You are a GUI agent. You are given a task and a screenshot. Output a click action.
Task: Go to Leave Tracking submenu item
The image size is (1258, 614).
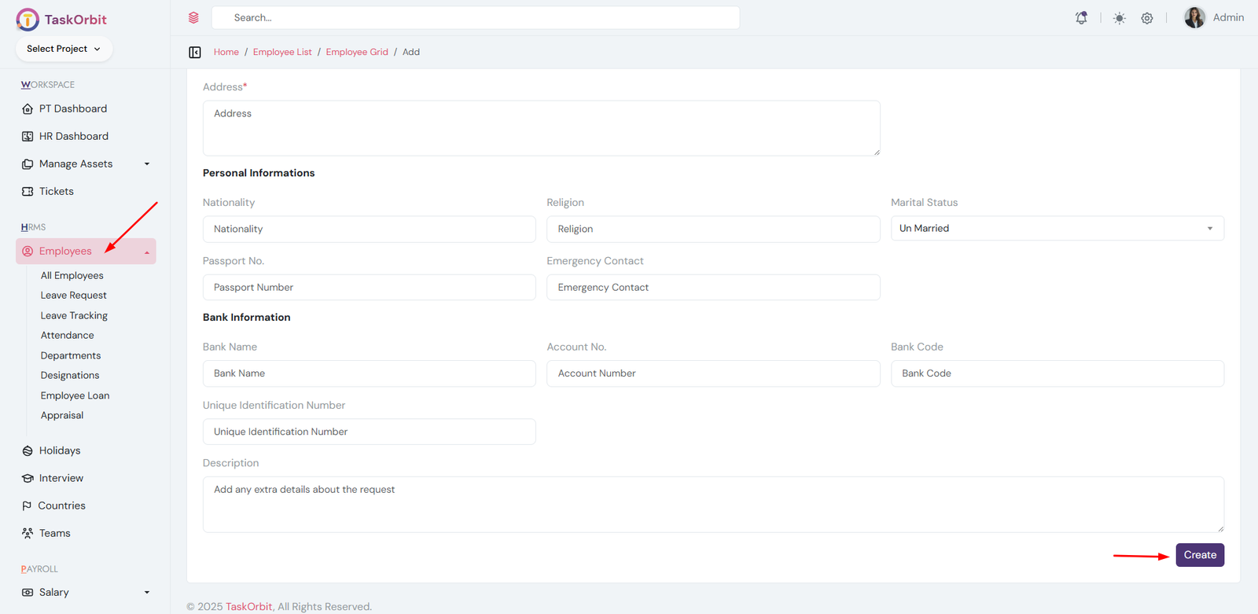(74, 315)
